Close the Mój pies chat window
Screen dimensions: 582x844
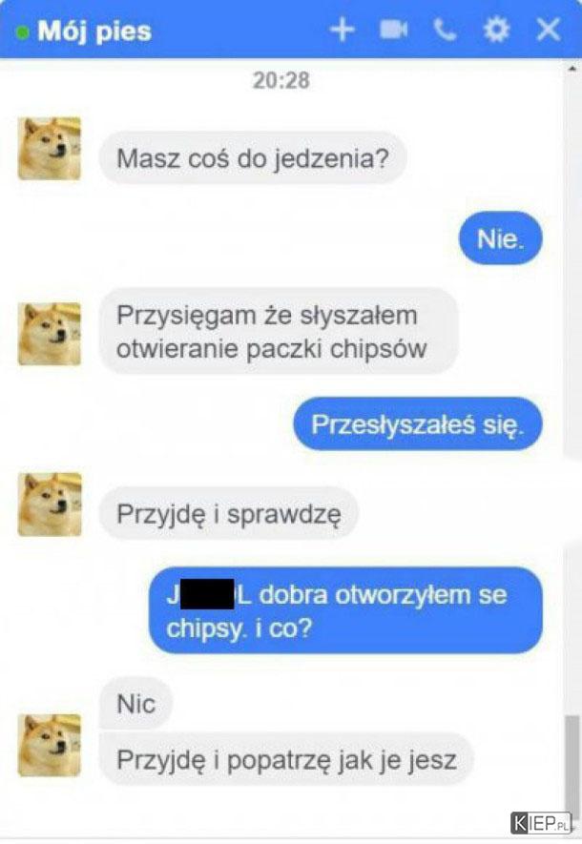coord(548,30)
